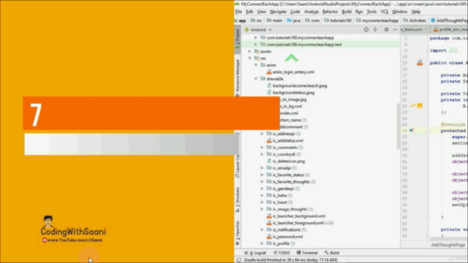Open the Window menu
The image size is (468, 263).
click(400, 12)
